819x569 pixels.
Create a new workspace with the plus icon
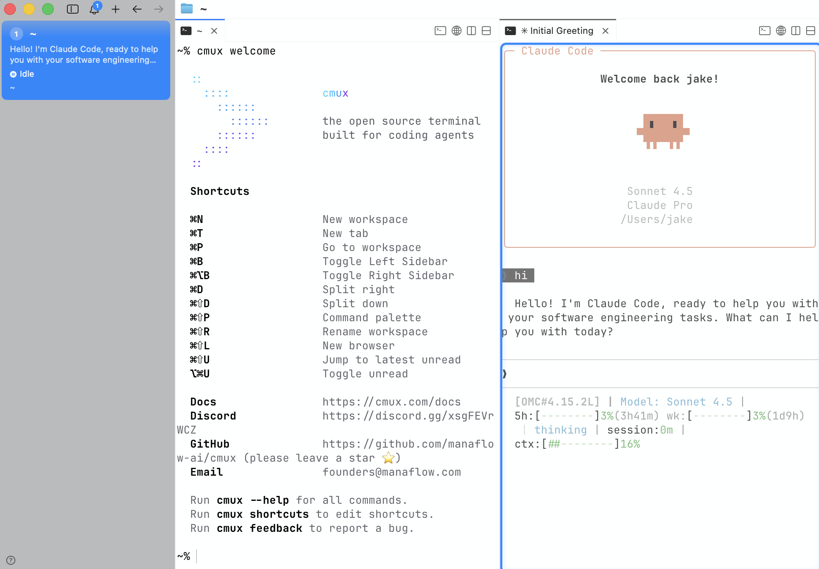coord(116,9)
